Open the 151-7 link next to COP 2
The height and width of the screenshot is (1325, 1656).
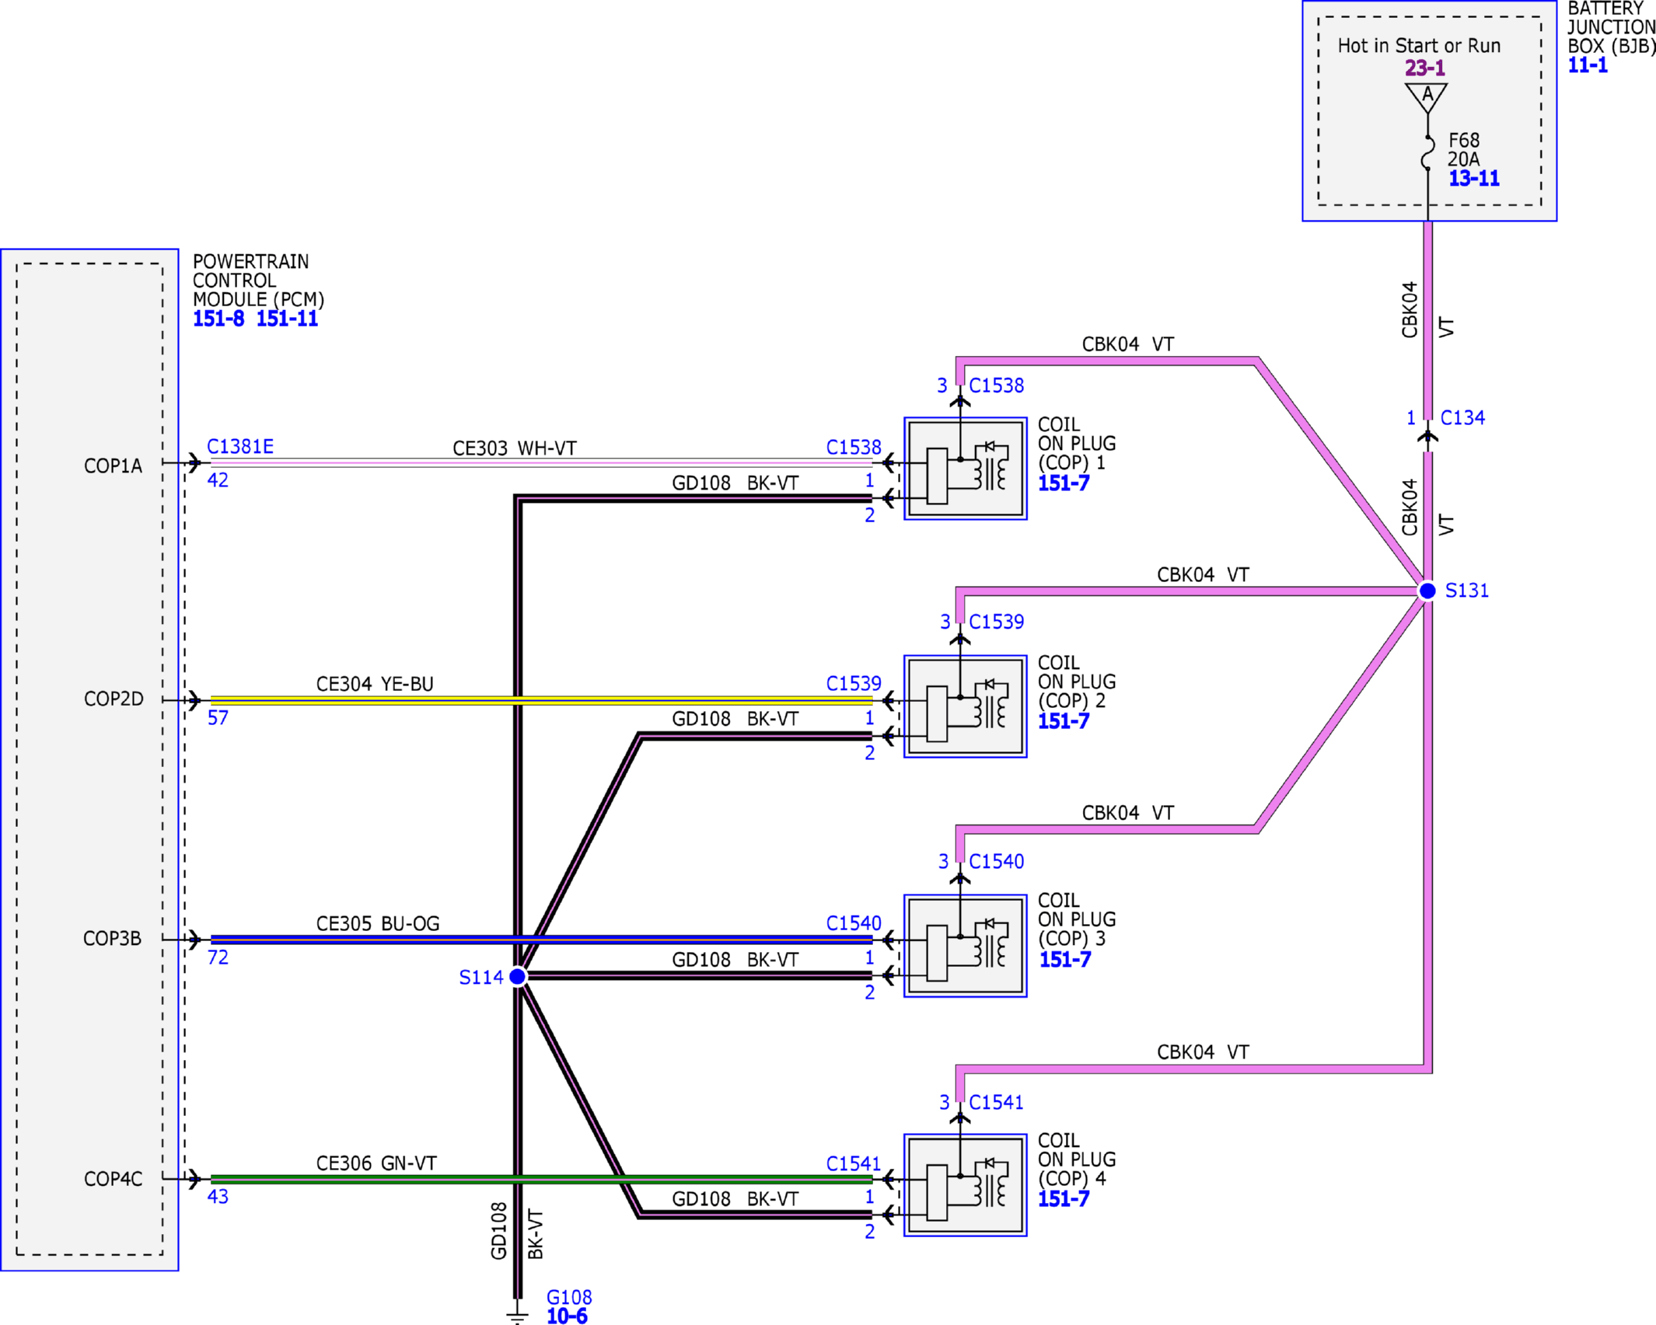pos(1064,721)
